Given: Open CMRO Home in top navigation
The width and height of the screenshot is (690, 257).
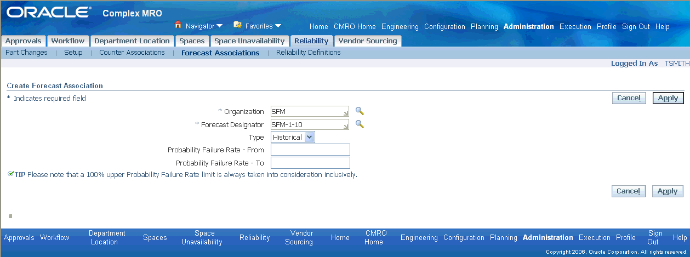Looking at the screenshot, I should 355,26.
